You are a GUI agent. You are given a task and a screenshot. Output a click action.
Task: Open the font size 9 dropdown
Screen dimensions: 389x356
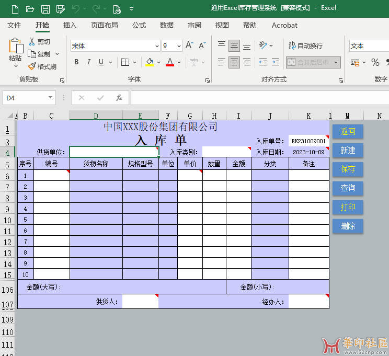coord(179,46)
